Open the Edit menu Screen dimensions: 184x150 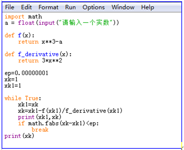point(26,7)
